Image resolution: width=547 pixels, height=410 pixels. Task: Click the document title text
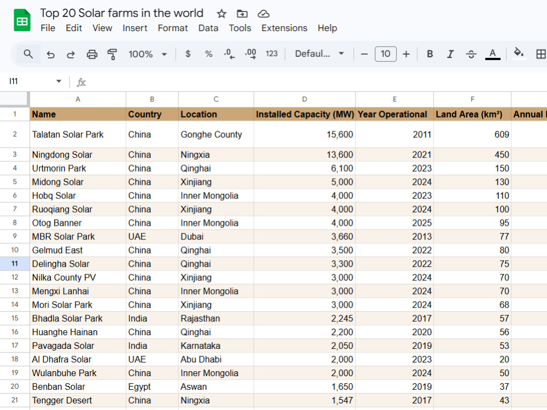(122, 13)
